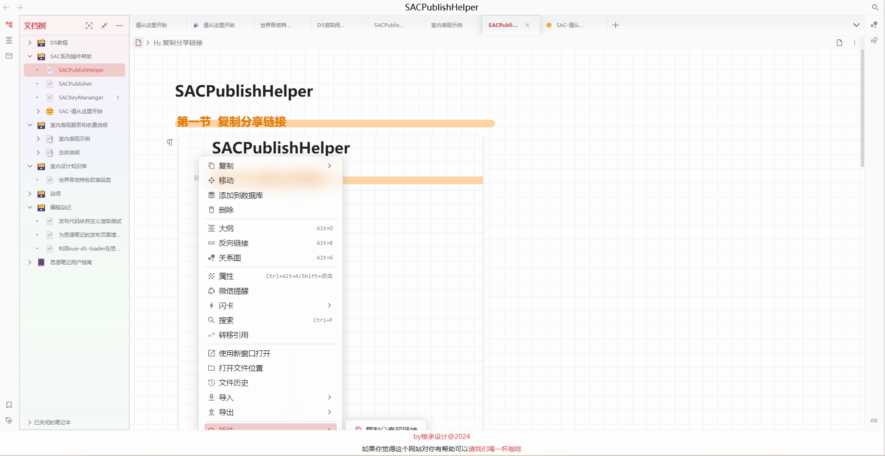This screenshot has width=885, height=456.
Task: Open 复制 submenu in context menu
Action: click(x=270, y=166)
